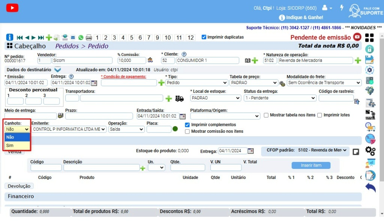
Task: Select Não in the Canhoto list
Action: click(x=17, y=137)
